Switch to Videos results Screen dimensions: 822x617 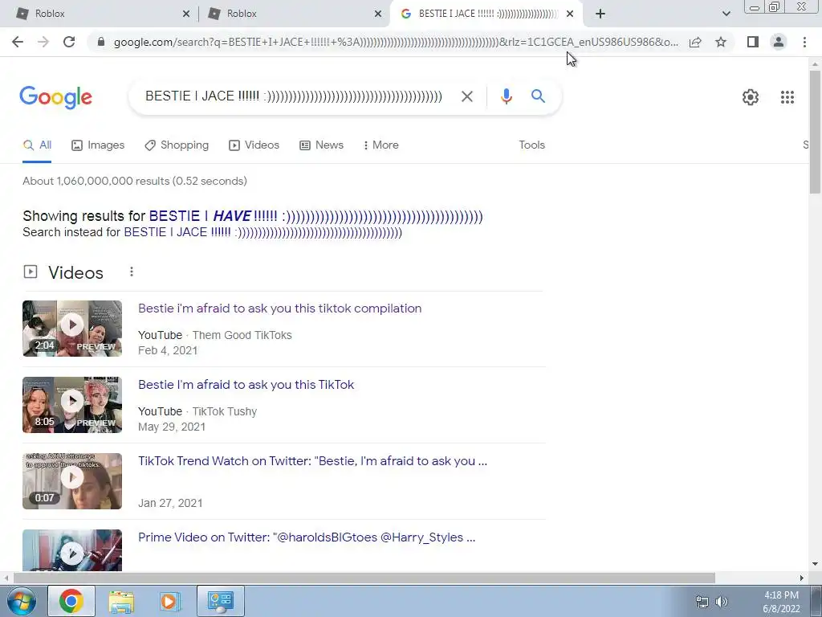click(254, 145)
